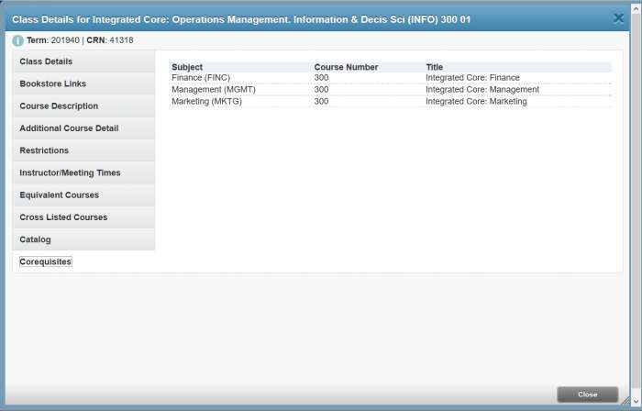Select the Marketing (MKTG) row
642x411 pixels.
coord(208,102)
